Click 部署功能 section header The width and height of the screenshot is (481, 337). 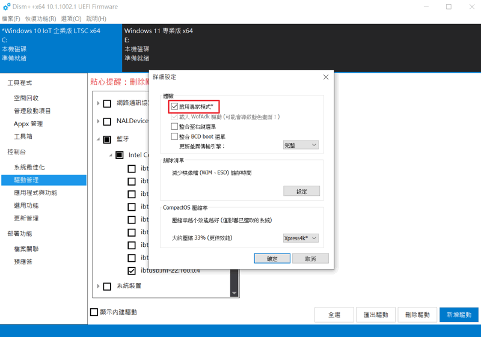(20, 234)
